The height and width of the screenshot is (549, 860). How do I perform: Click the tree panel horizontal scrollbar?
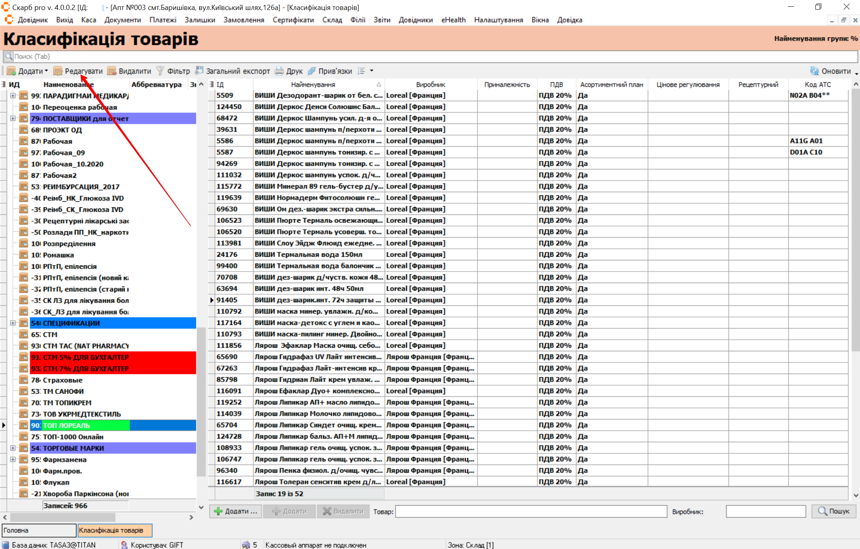click(63, 517)
